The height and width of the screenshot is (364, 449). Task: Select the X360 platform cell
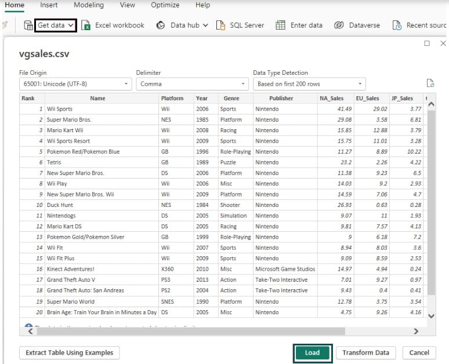point(176,269)
